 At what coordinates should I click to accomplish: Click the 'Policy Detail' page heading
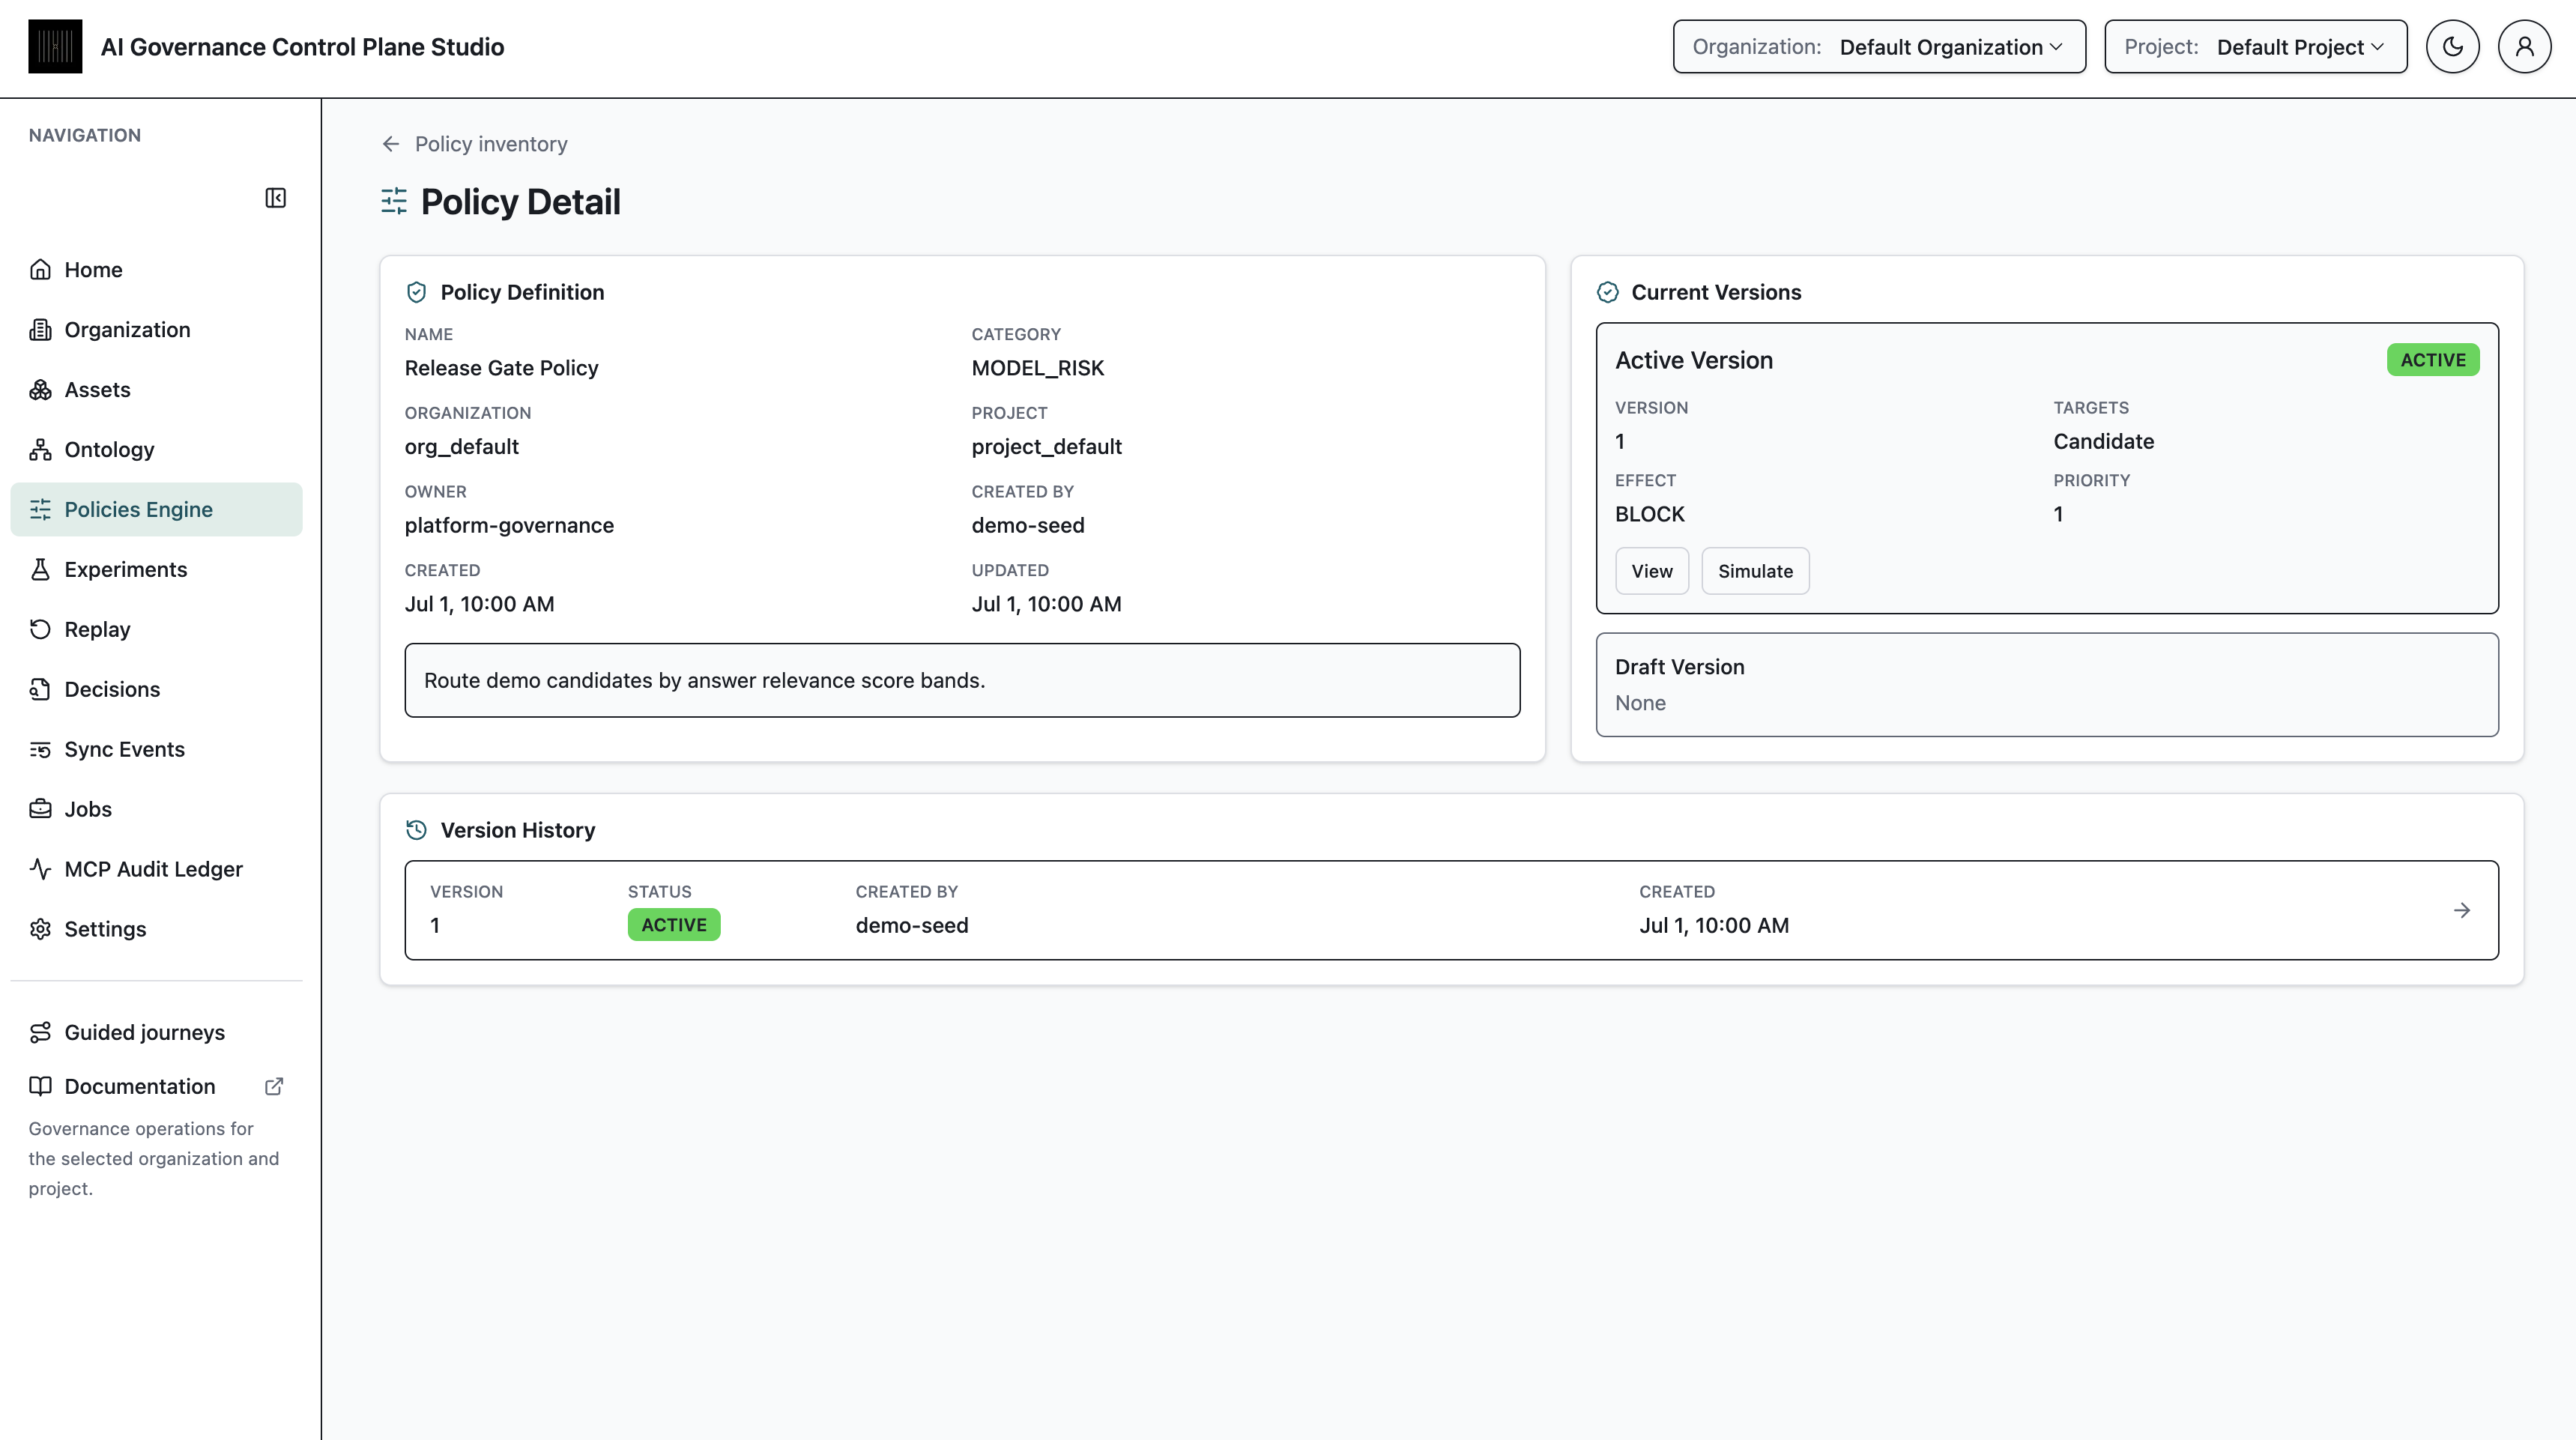pyautogui.click(x=521, y=202)
